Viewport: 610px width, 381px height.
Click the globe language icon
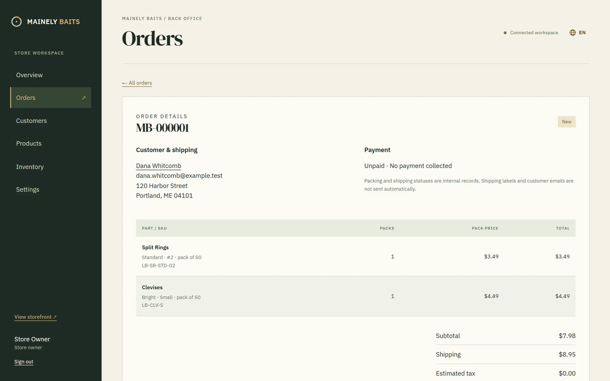573,33
